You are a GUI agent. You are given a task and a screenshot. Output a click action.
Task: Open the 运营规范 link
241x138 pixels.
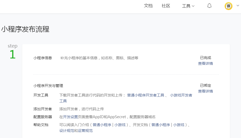point(85,131)
